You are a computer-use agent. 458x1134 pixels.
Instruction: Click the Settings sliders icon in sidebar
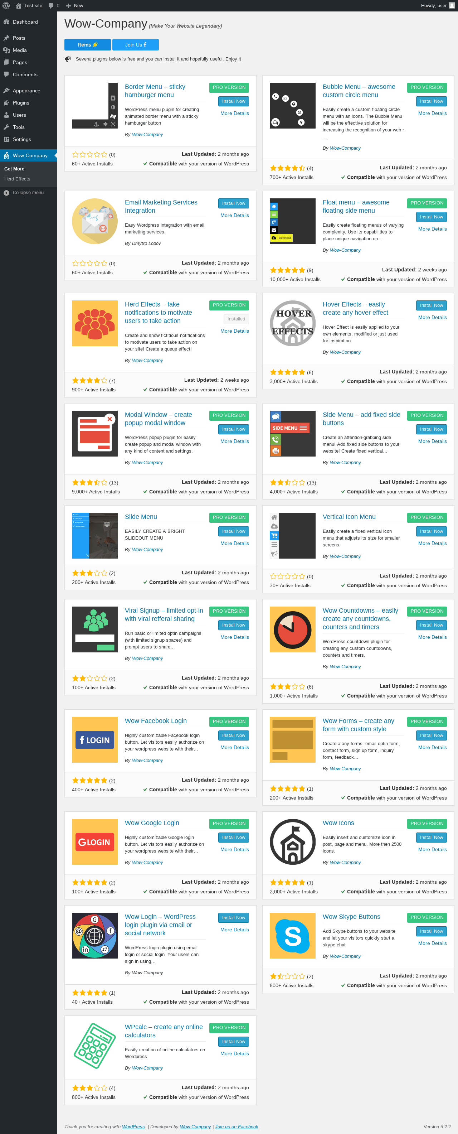[x=6, y=140]
